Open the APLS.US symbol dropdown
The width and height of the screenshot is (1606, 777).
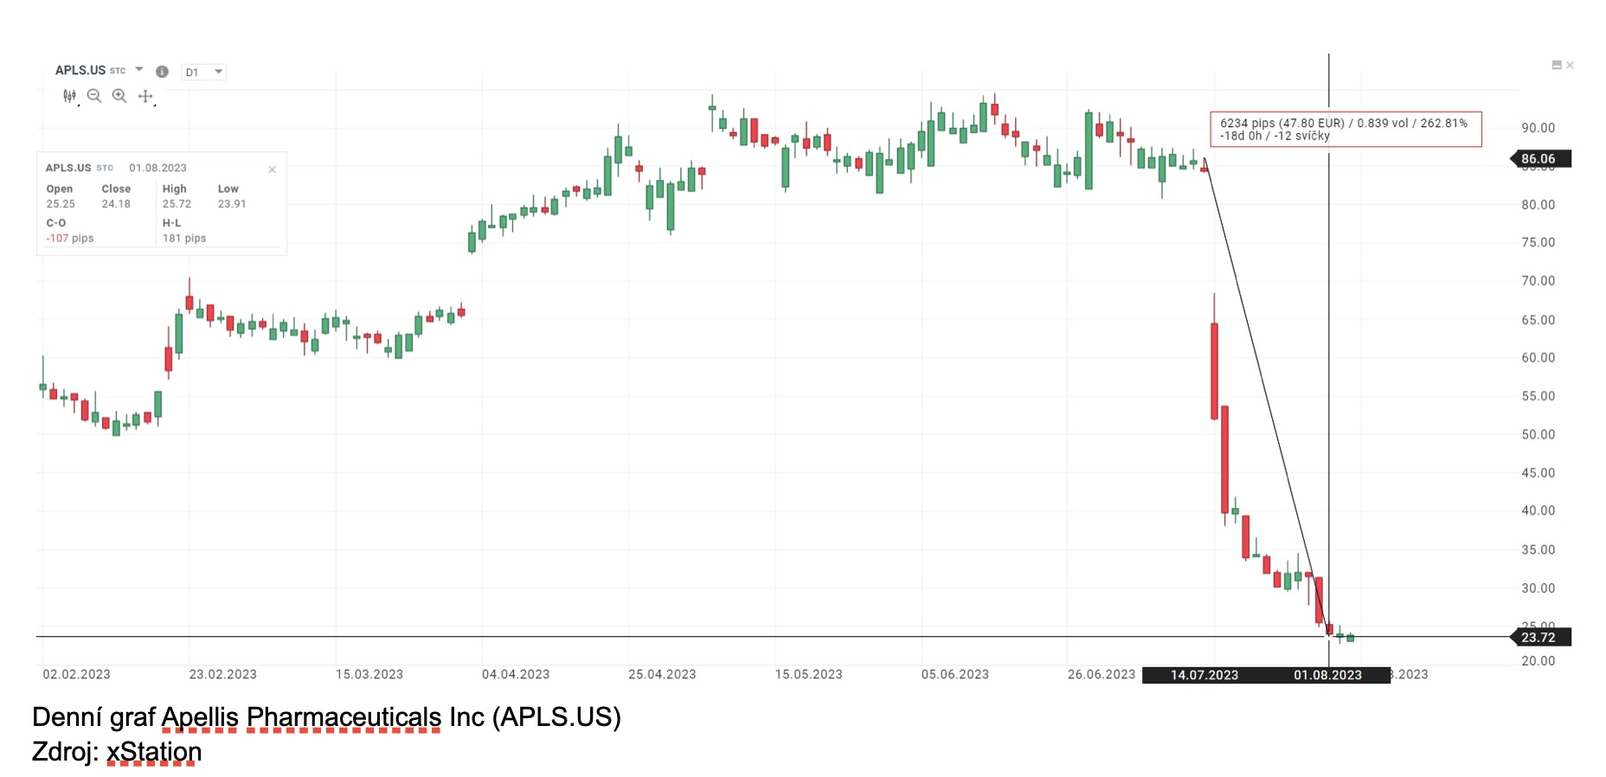[140, 70]
